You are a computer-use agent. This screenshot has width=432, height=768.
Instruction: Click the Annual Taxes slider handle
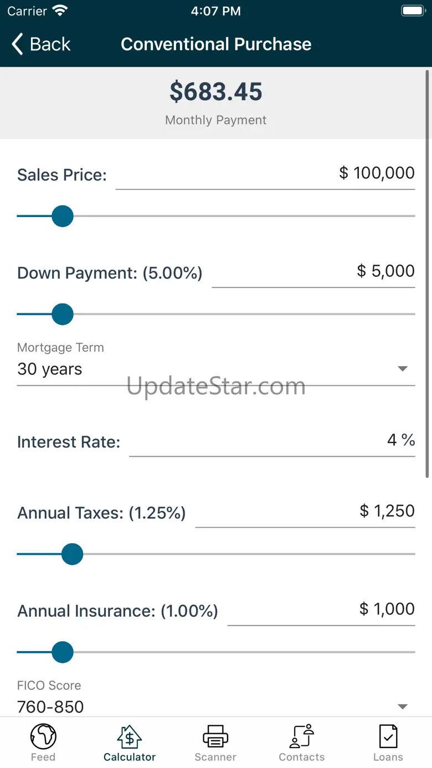point(72,554)
